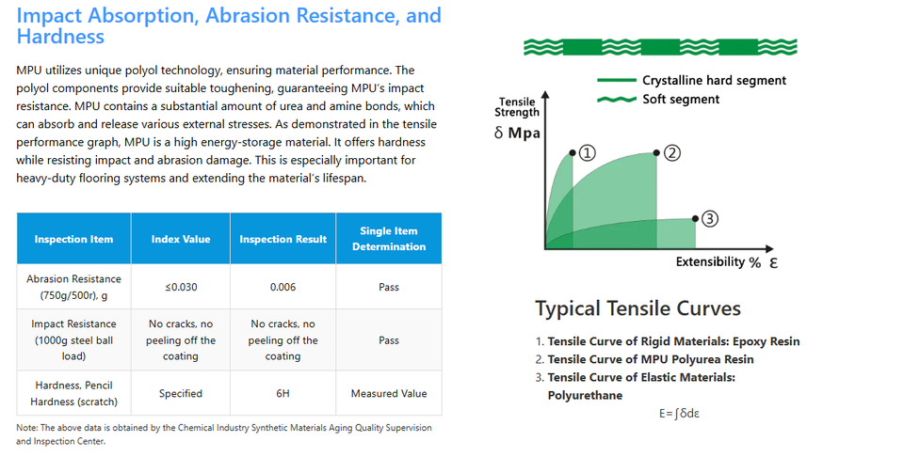Select the Single Item Determination column header
This screenshot has height=457, width=904.
click(389, 239)
